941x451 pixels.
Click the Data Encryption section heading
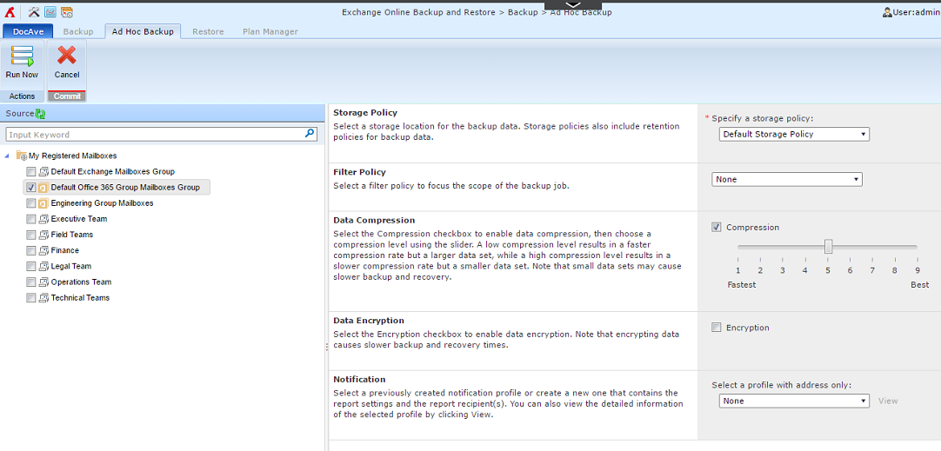369,321
